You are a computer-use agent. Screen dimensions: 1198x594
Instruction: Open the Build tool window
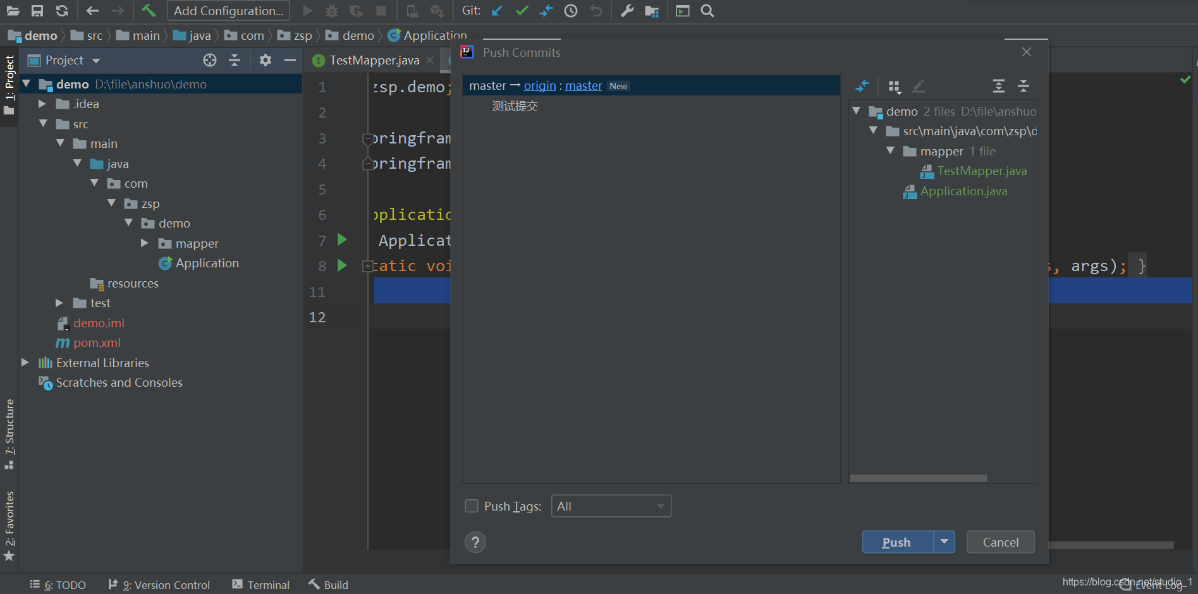coord(329,585)
